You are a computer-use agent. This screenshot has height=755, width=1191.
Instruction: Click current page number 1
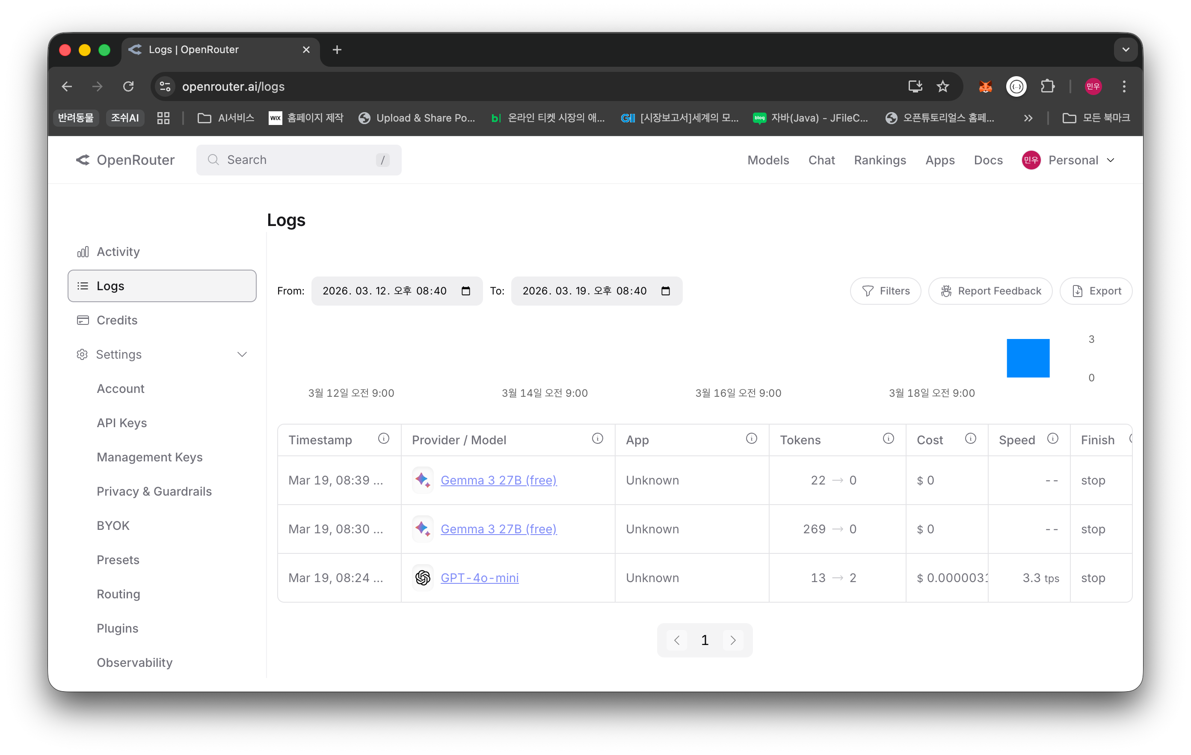(704, 640)
